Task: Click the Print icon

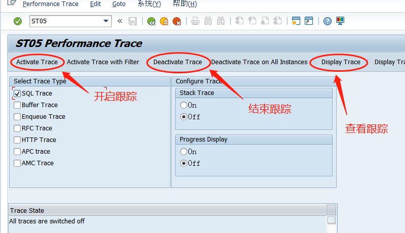Action: (x=195, y=21)
